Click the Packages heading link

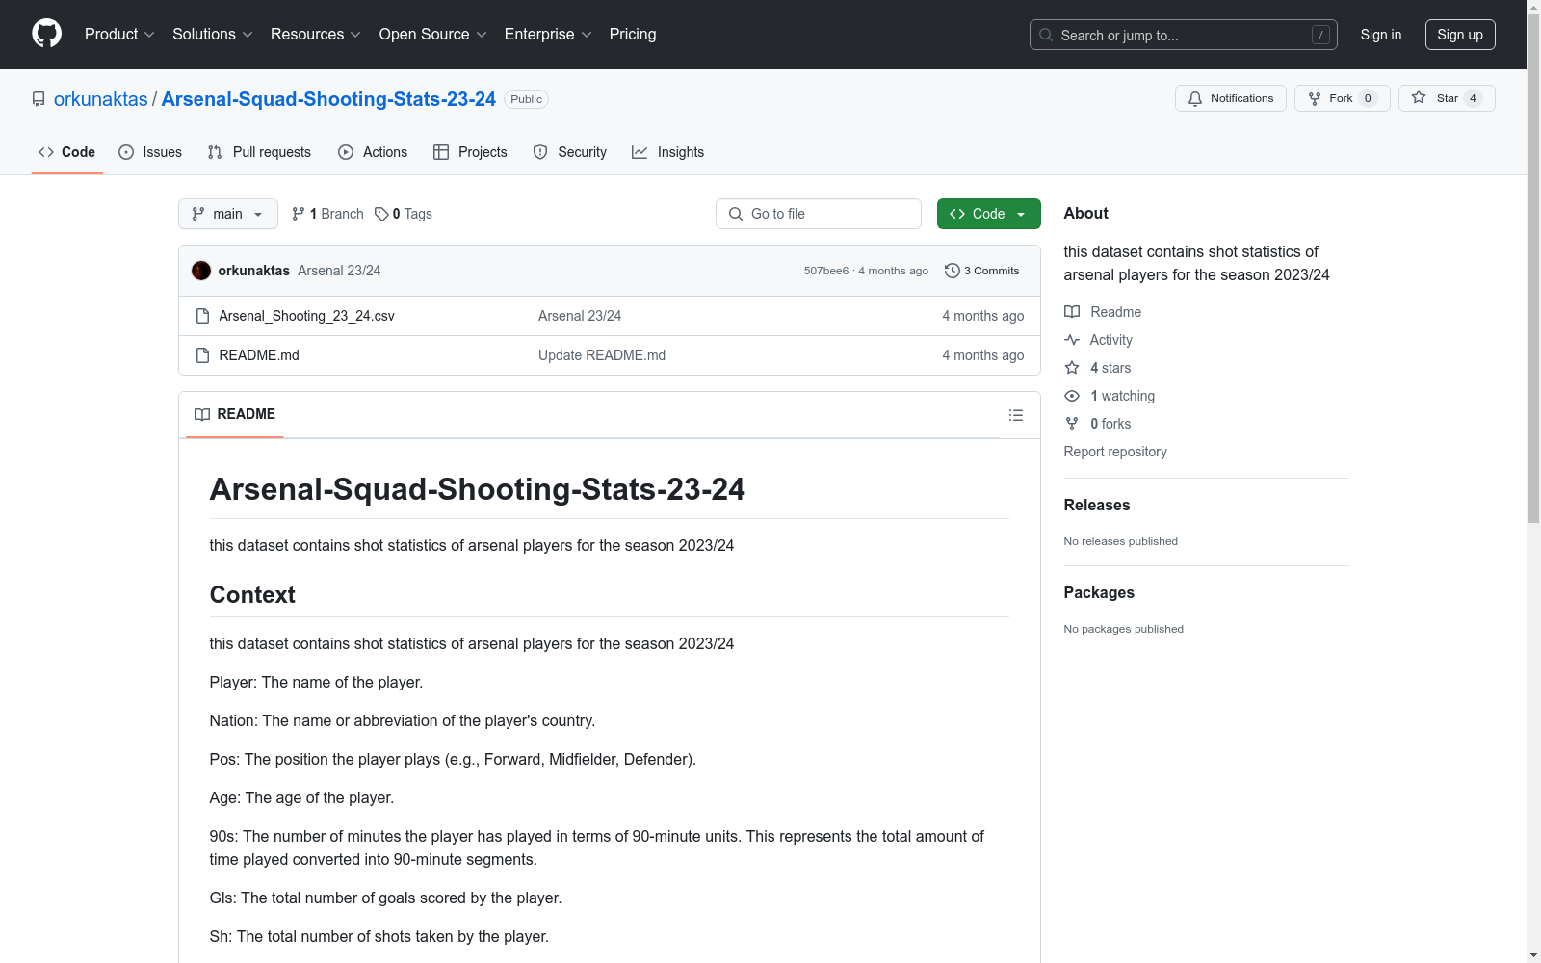click(x=1099, y=592)
